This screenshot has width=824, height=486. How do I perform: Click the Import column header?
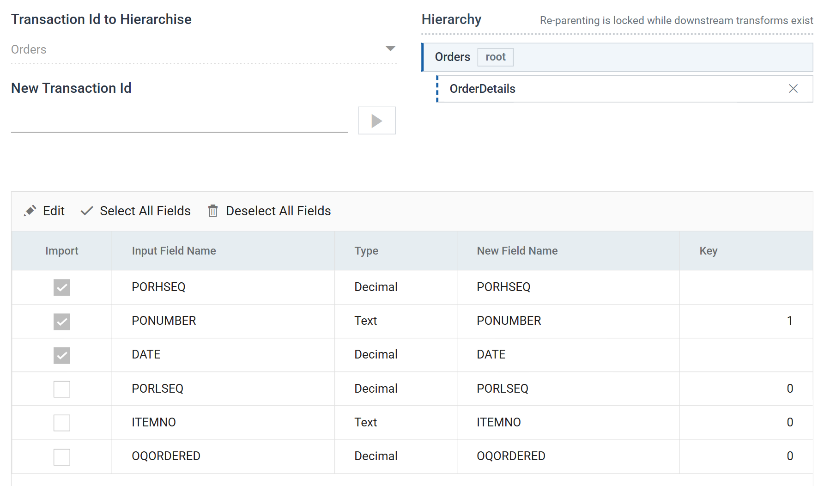tap(62, 251)
